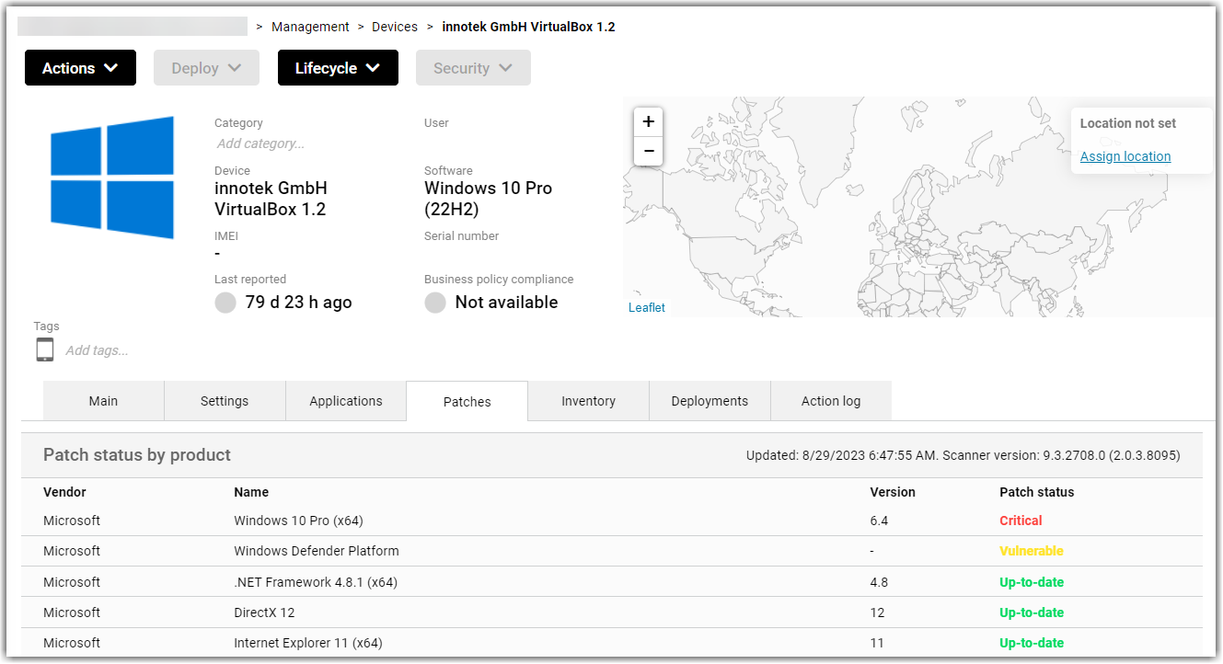Click the Not available compliance text
This screenshot has width=1223, height=664.
point(506,303)
